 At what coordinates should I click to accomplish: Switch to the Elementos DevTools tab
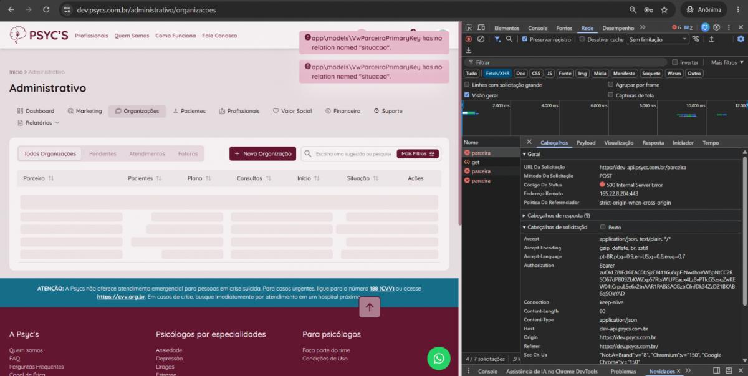pos(507,28)
